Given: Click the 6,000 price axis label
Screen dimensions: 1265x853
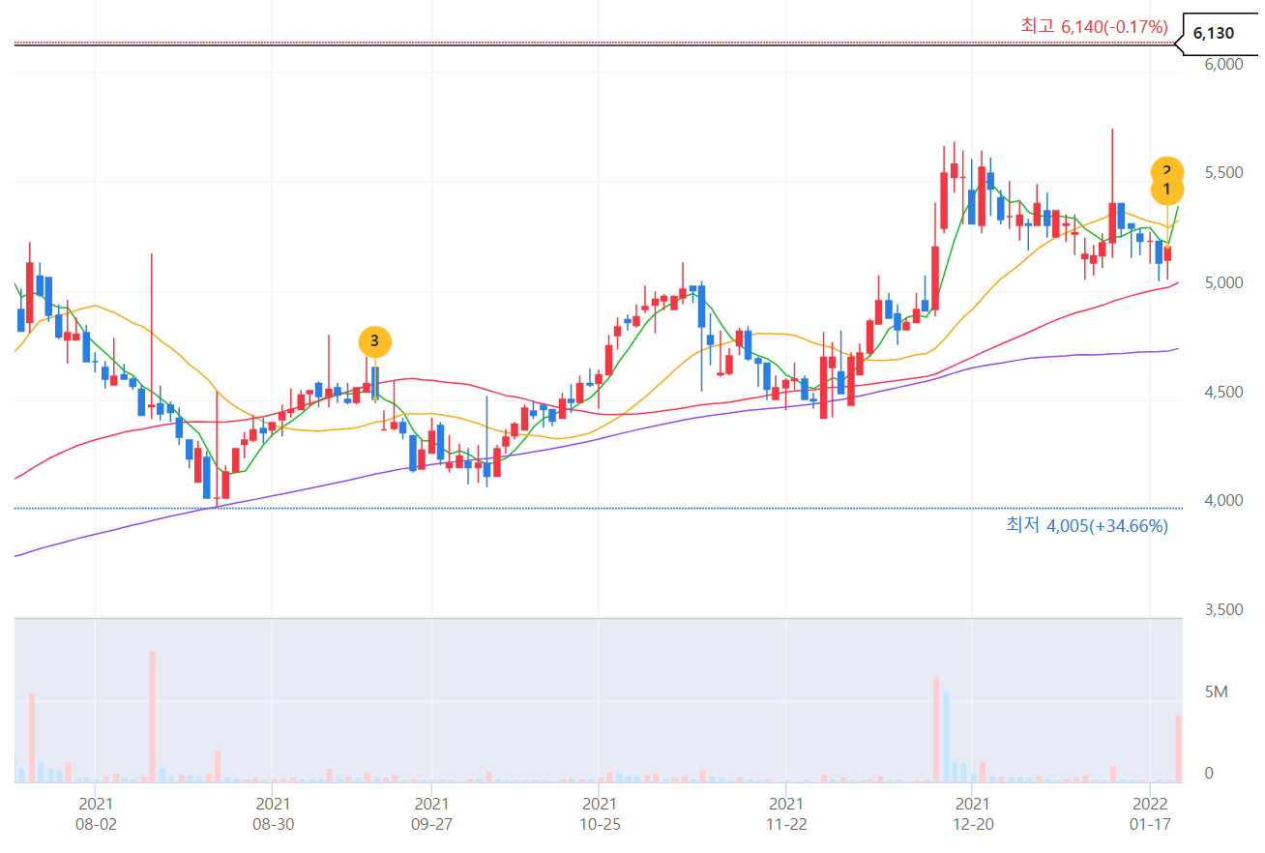Looking at the screenshot, I should click(x=1222, y=64).
